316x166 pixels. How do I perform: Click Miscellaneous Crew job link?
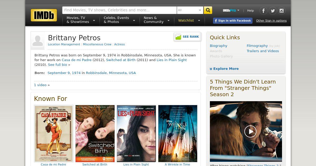coord(97,44)
